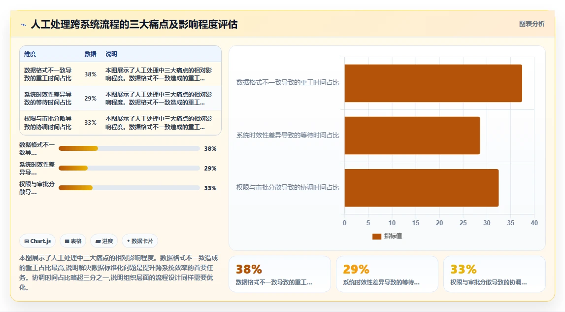
Task: Click the bottom chart bar for 权限与审批分散
Action: (x=422, y=188)
